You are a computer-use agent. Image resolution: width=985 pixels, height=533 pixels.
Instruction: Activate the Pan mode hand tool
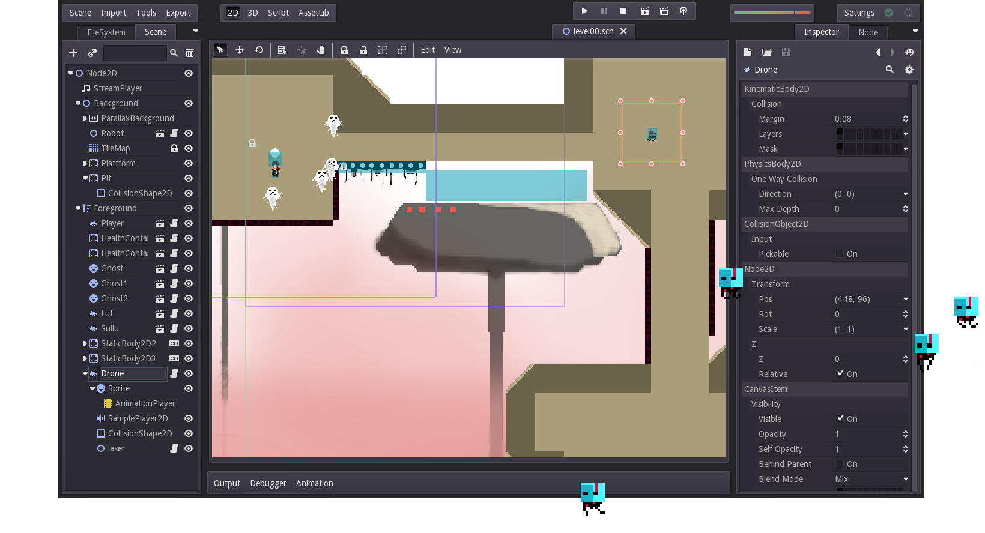pos(321,50)
